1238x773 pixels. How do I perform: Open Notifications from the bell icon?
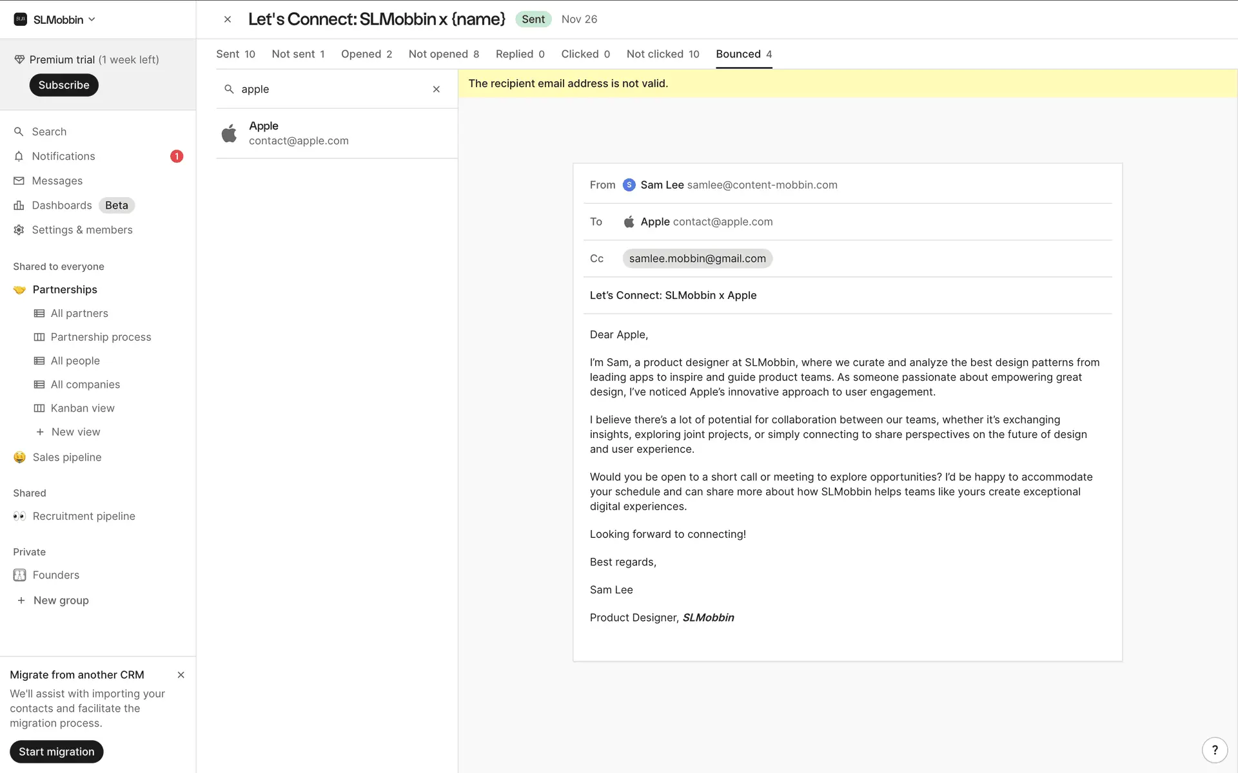19,157
